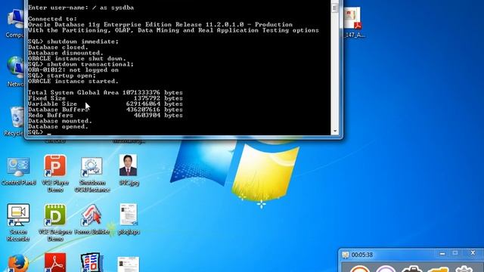Click 'startup open;' command text
The image size is (484, 272).
point(71,76)
